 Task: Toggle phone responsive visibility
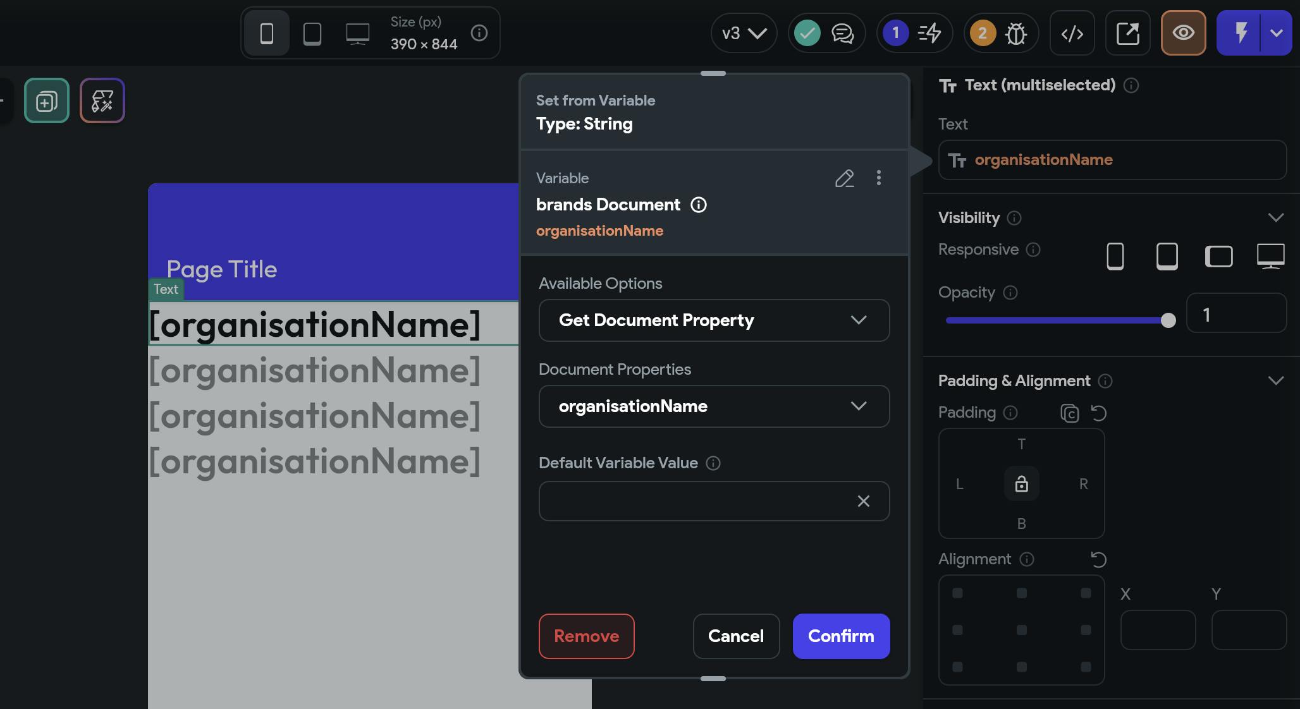point(1115,256)
